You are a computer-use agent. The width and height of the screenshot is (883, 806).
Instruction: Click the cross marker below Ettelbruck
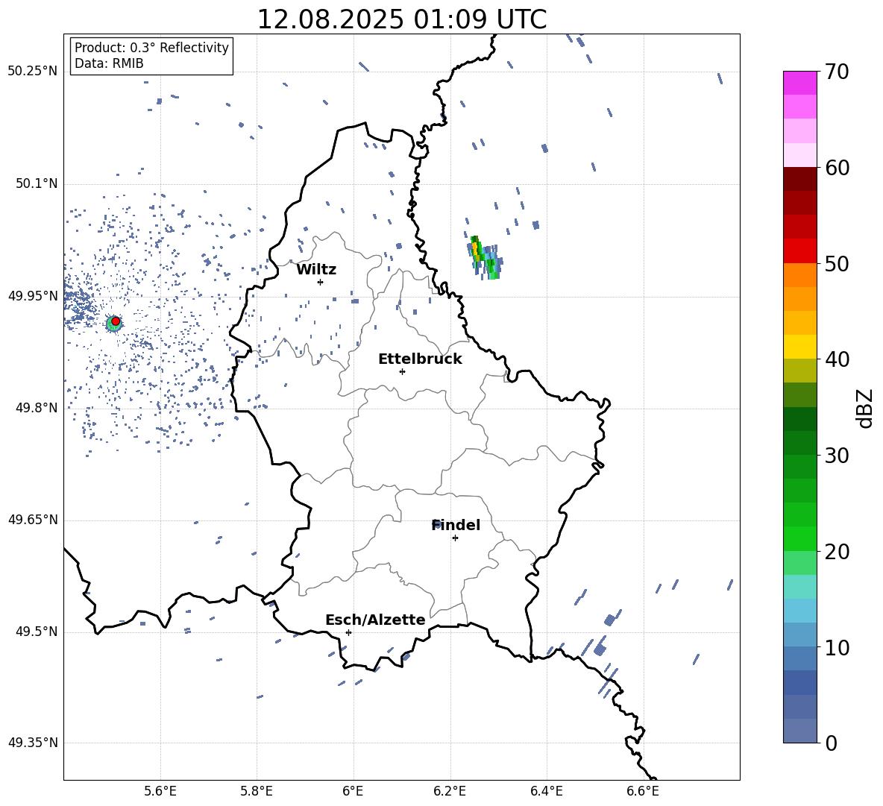[x=402, y=371]
